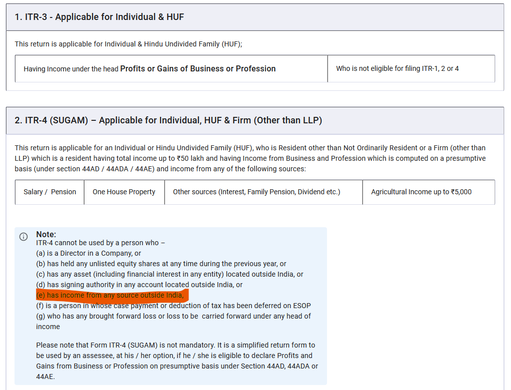
Task: Select the One House Property cell
Action: [x=124, y=192]
